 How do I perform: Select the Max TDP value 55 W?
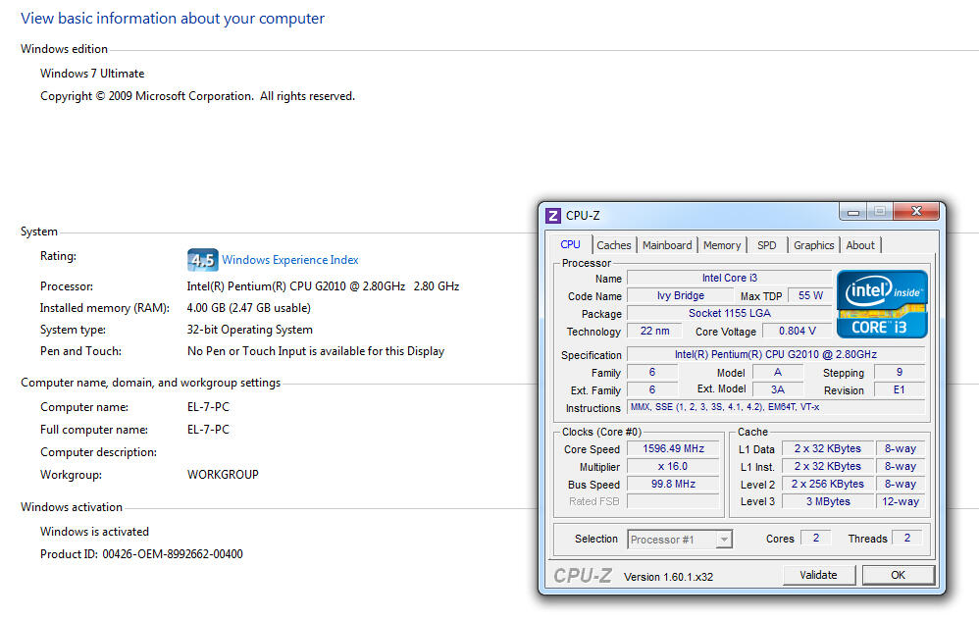pos(810,295)
